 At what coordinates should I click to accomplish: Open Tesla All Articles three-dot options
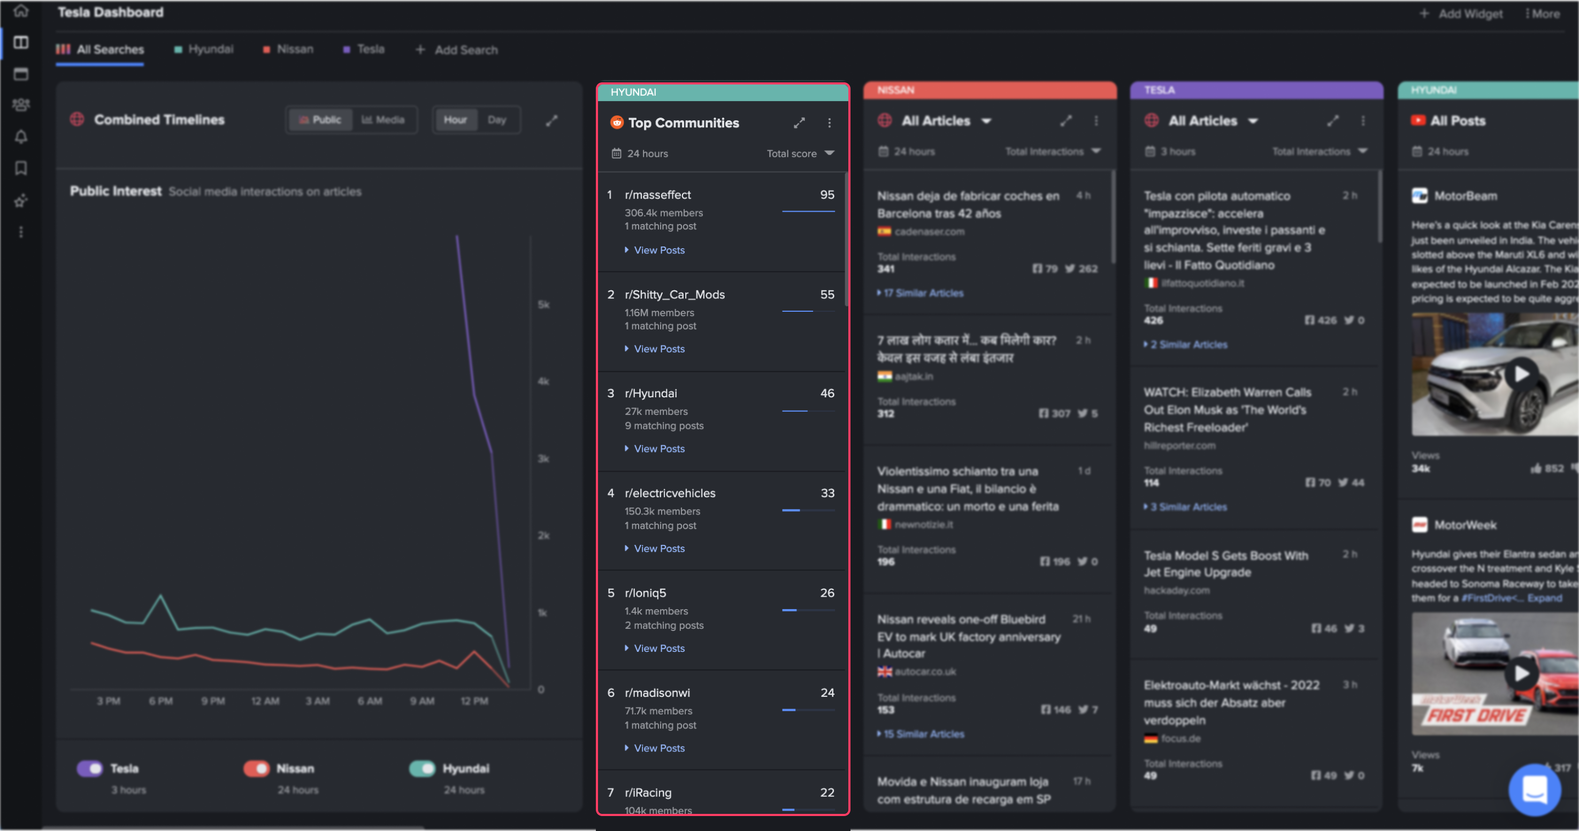coord(1362,121)
